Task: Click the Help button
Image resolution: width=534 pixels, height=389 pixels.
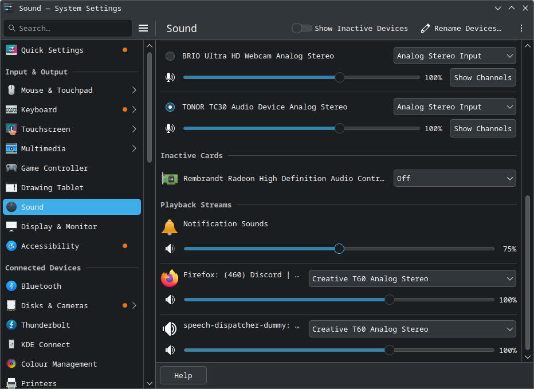Action: [x=183, y=375]
